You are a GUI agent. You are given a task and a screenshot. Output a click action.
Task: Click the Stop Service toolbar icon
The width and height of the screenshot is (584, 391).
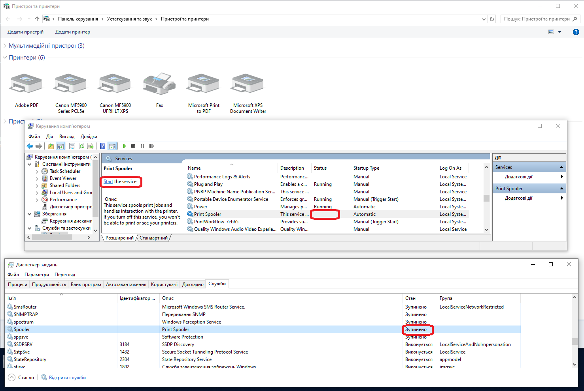[x=133, y=146]
